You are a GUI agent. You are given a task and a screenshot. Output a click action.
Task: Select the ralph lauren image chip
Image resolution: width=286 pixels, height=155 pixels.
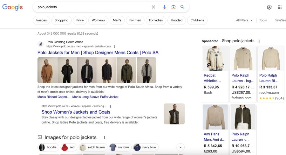pos(93,147)
